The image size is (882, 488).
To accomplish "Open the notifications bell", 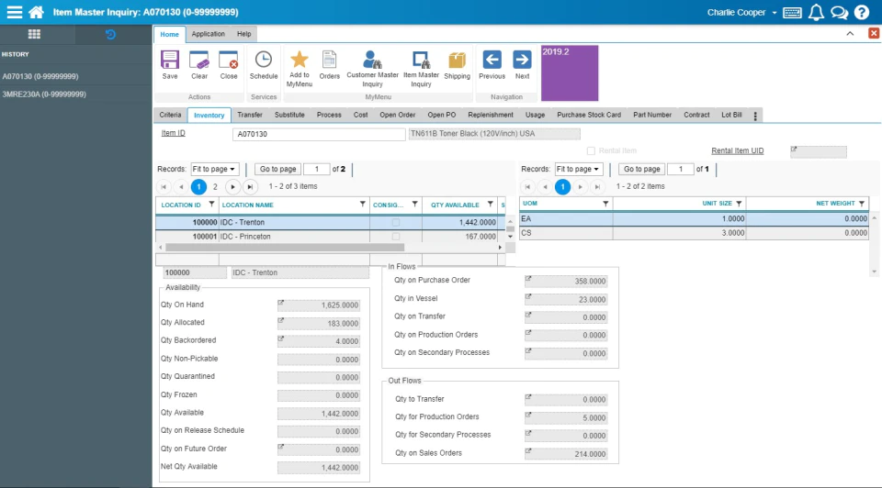I will (816, 12).
